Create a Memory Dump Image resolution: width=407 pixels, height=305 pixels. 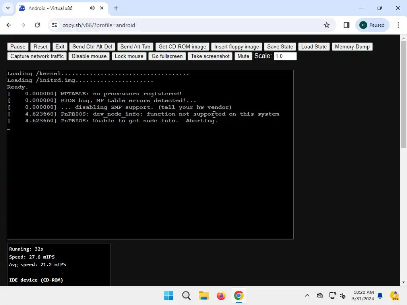(352, 47)
